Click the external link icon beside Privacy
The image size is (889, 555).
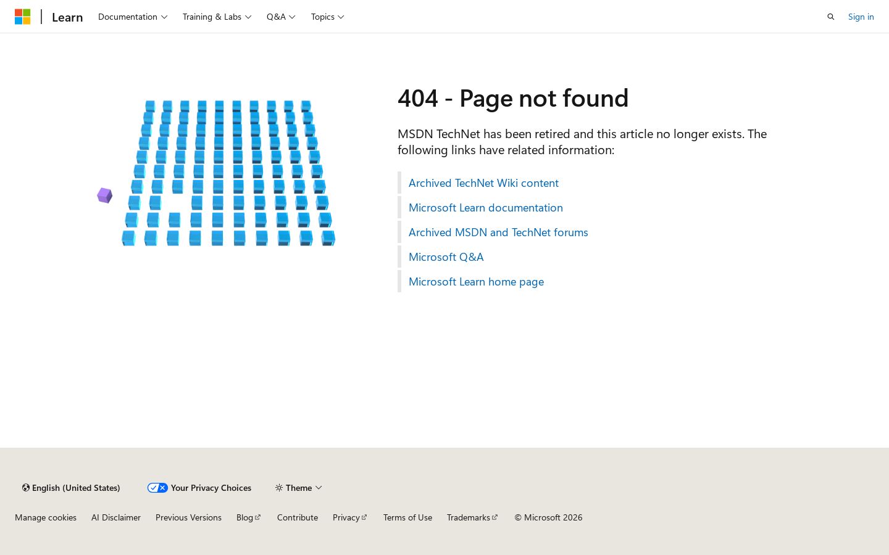[x=364, y=517]
